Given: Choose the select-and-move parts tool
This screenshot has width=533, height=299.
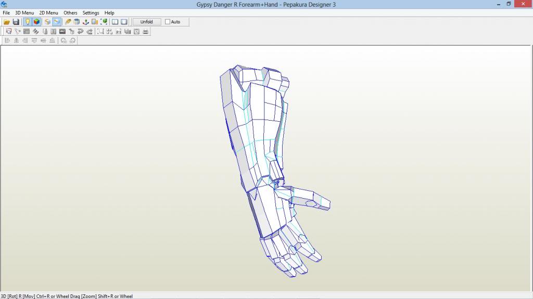Looking at the screenshot, I should tap(9, 31).
